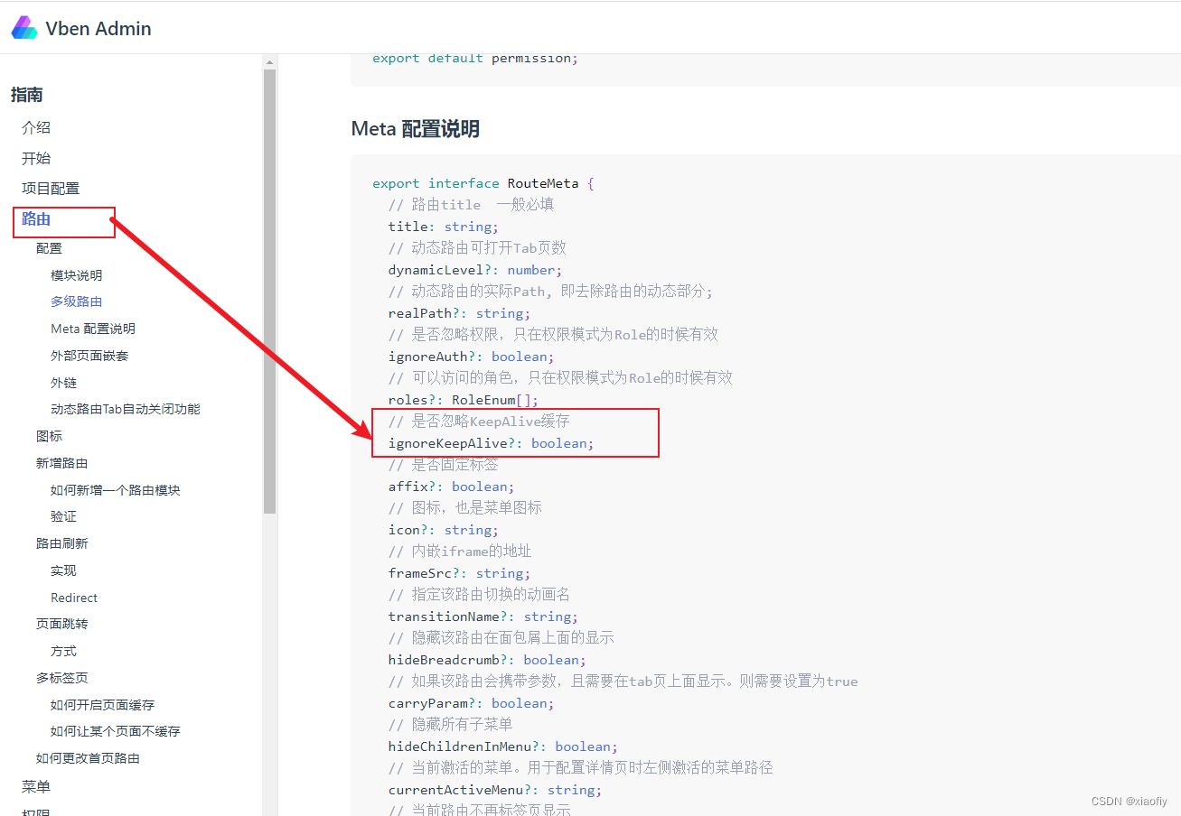1181x816 pixels.
Task: Click the 指南 sidebar heading
Action: tap(27, 95)
